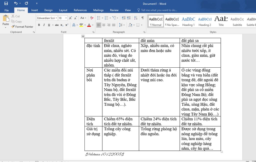The height and width of the screenshot is (162, 256).
Task: Align text to the right
Action: tap(109, 25)
